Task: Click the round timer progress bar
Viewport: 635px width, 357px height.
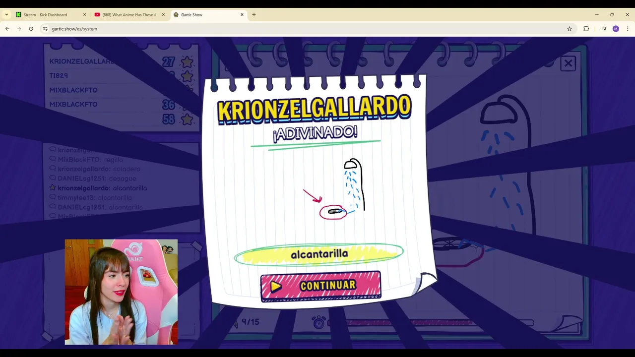Action: pyautogui.click(x=431, y=323)
